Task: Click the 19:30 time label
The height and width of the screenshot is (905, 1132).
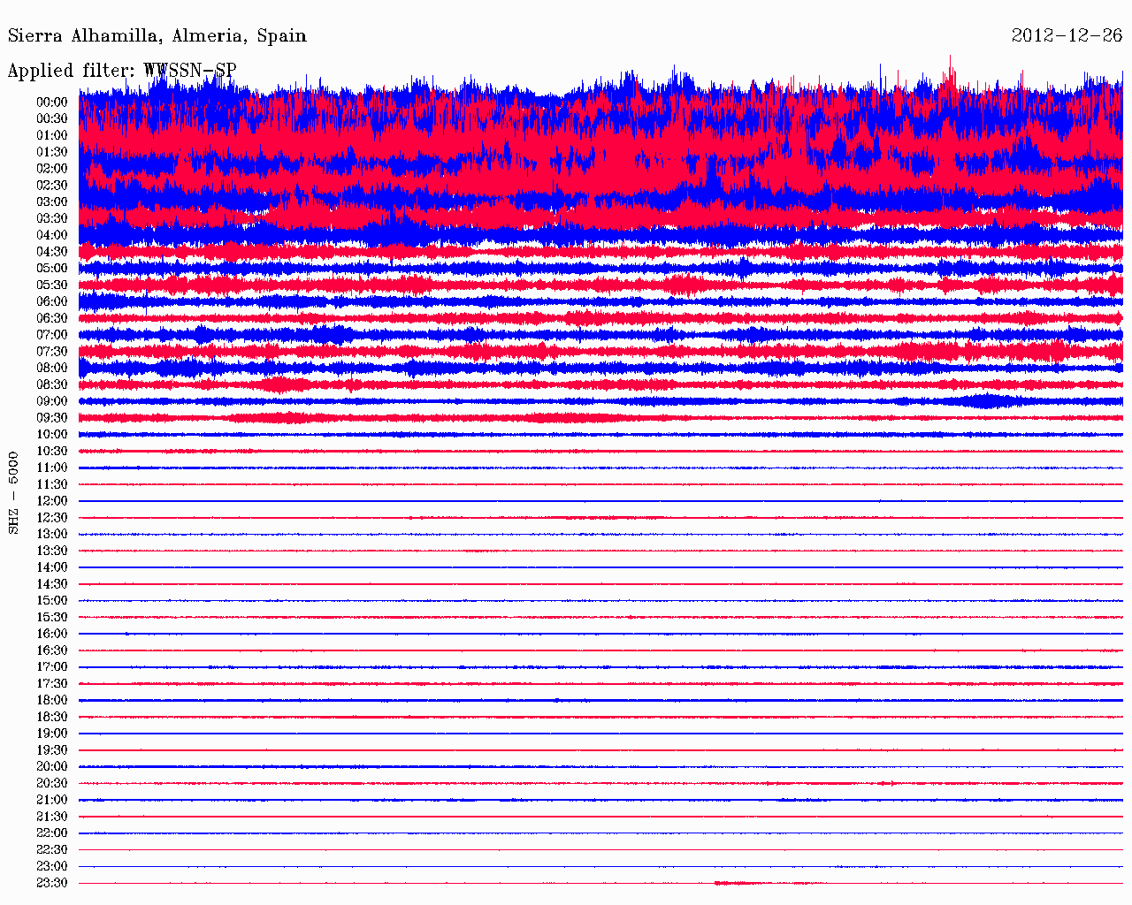Action: (x=52, y=750)
